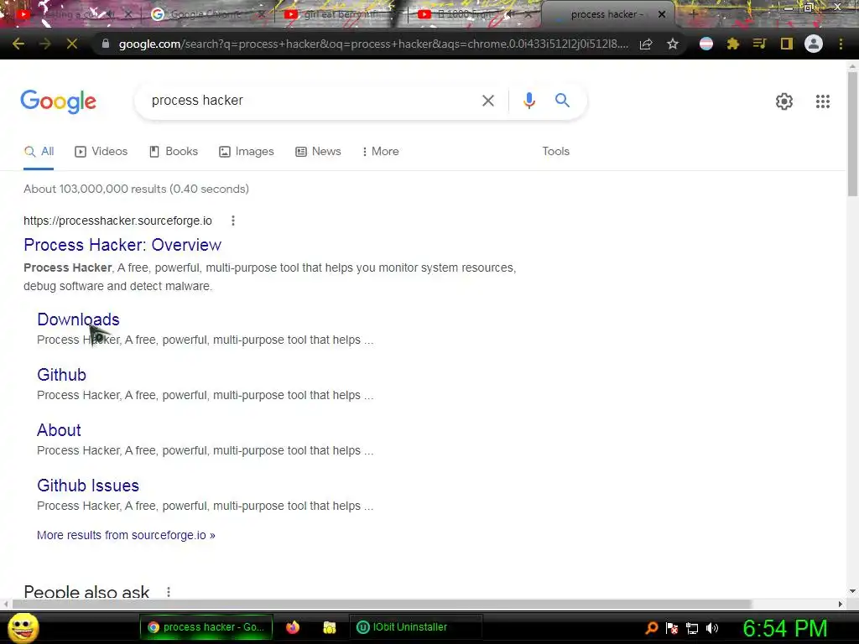Expand the More search categories menu
The image size is (859, 644).
381,152
